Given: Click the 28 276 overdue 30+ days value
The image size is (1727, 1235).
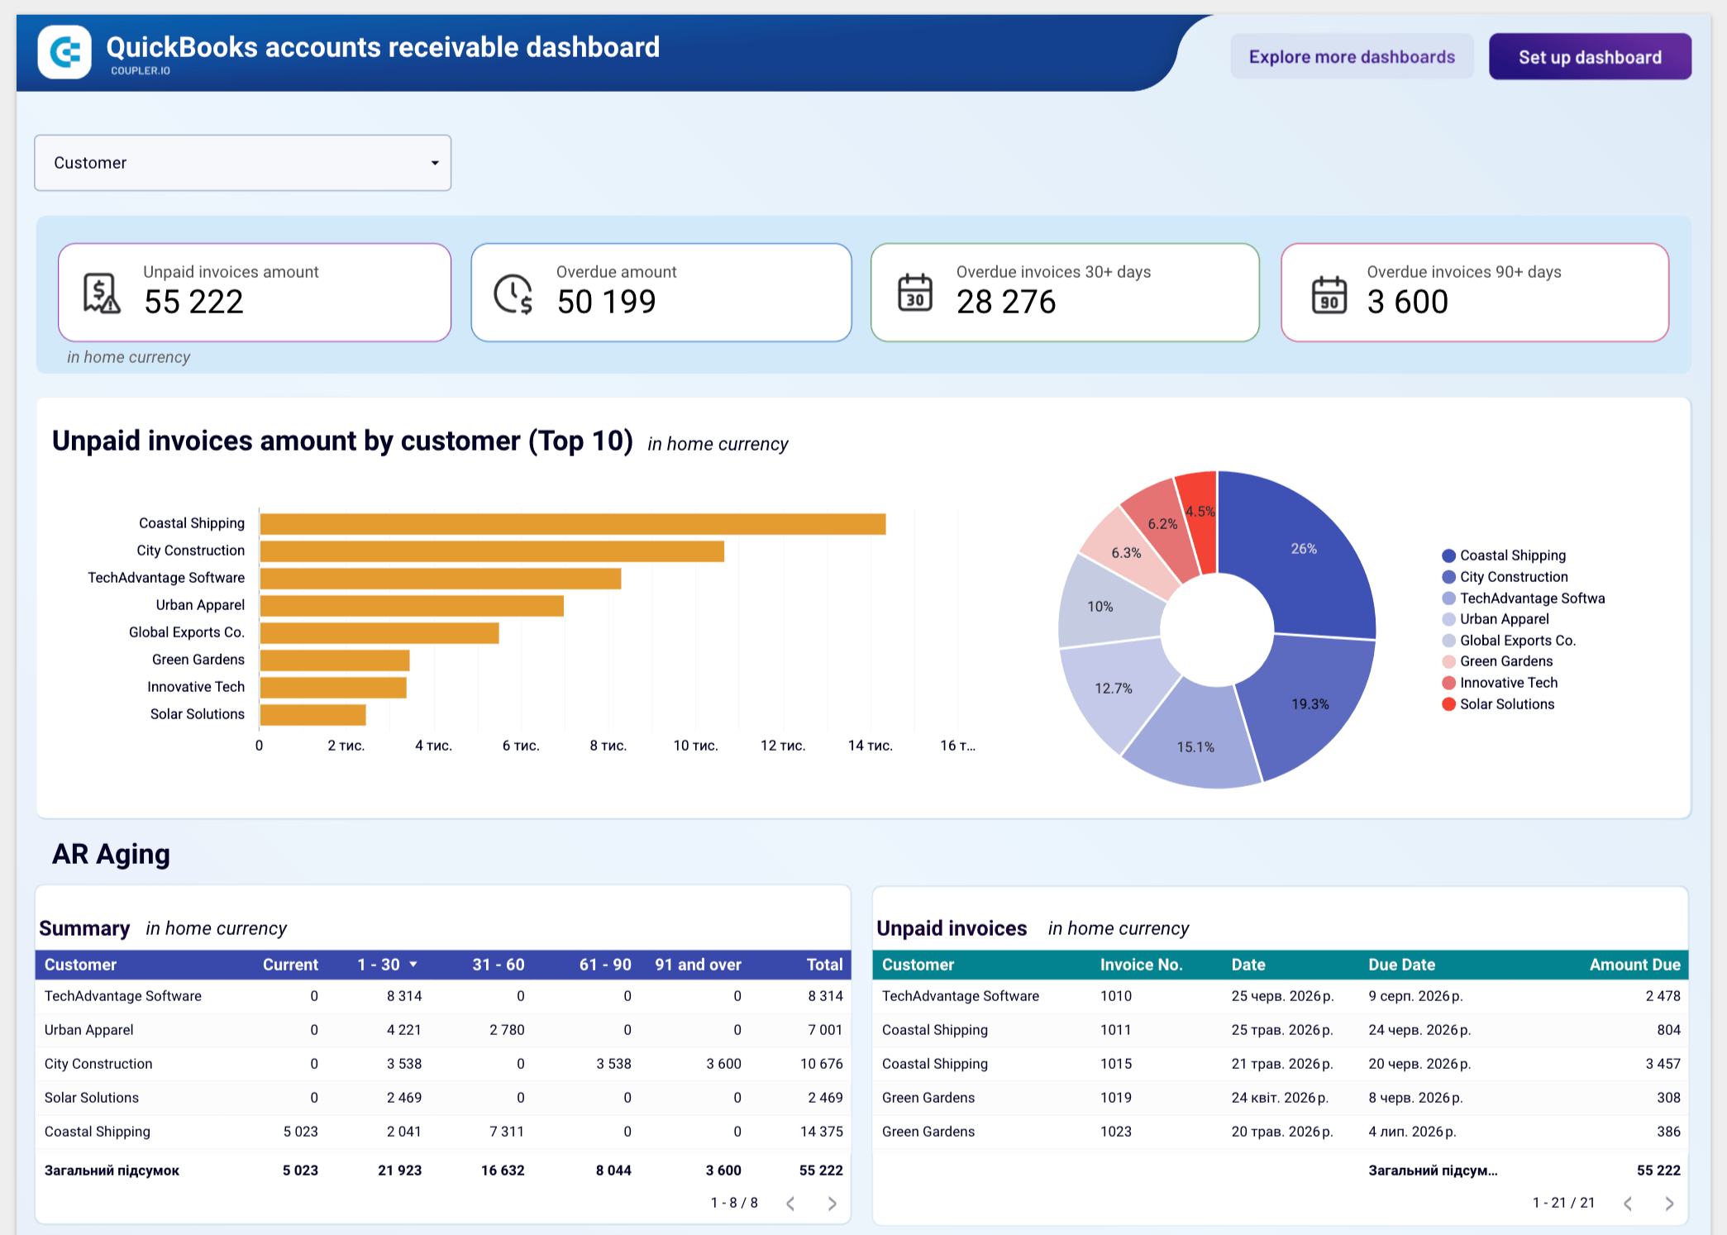Looking at the screenshot, I should (x=1006, y=302).
